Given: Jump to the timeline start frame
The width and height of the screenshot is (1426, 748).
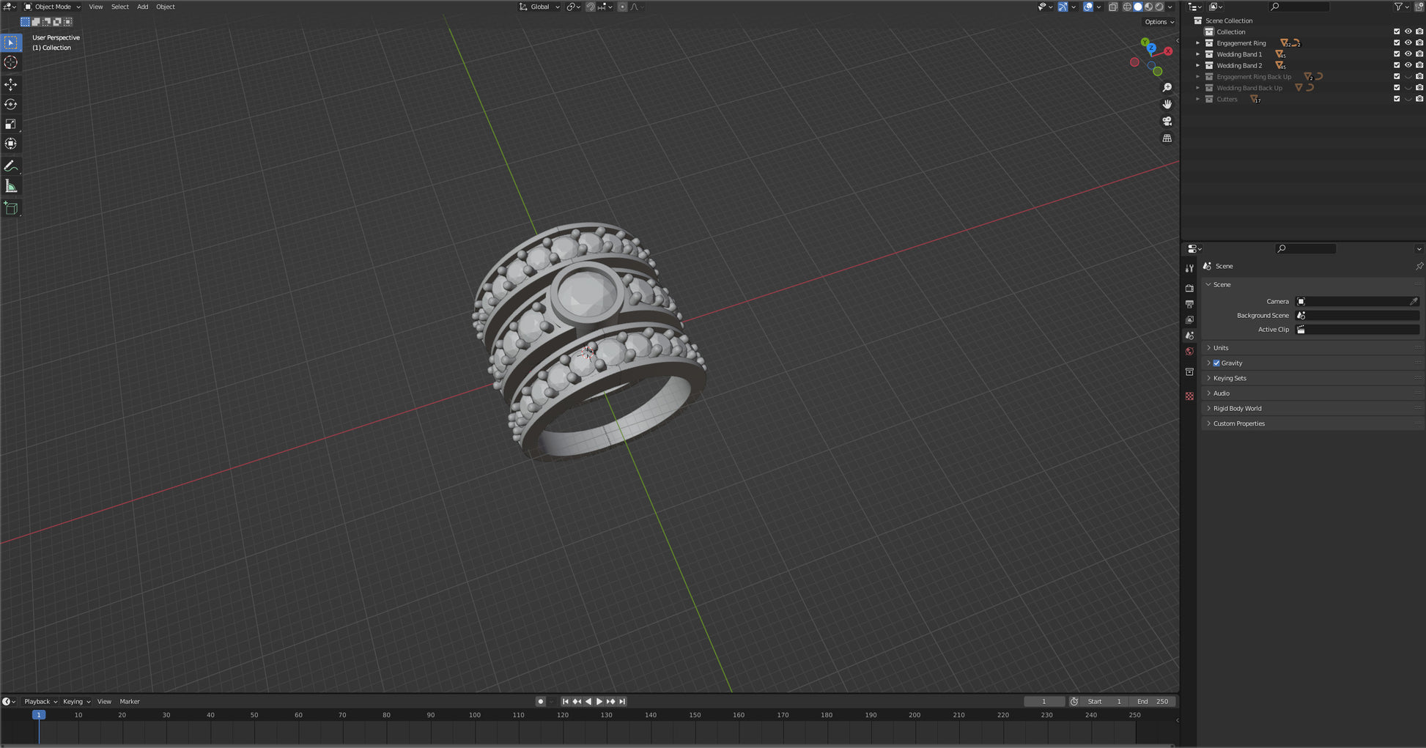Looking at the screenshot, I should click(x=565, y=701).
